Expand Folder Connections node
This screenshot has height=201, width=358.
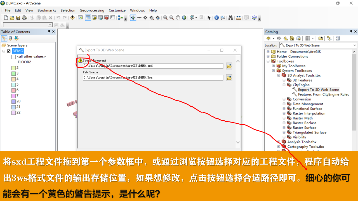[268, 56]
